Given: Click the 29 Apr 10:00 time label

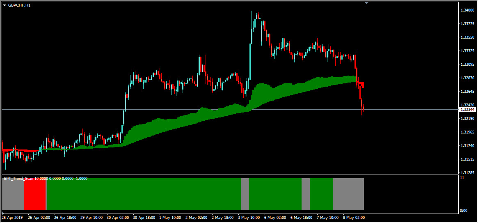Looking at the screenshot, I should [91, 218].
